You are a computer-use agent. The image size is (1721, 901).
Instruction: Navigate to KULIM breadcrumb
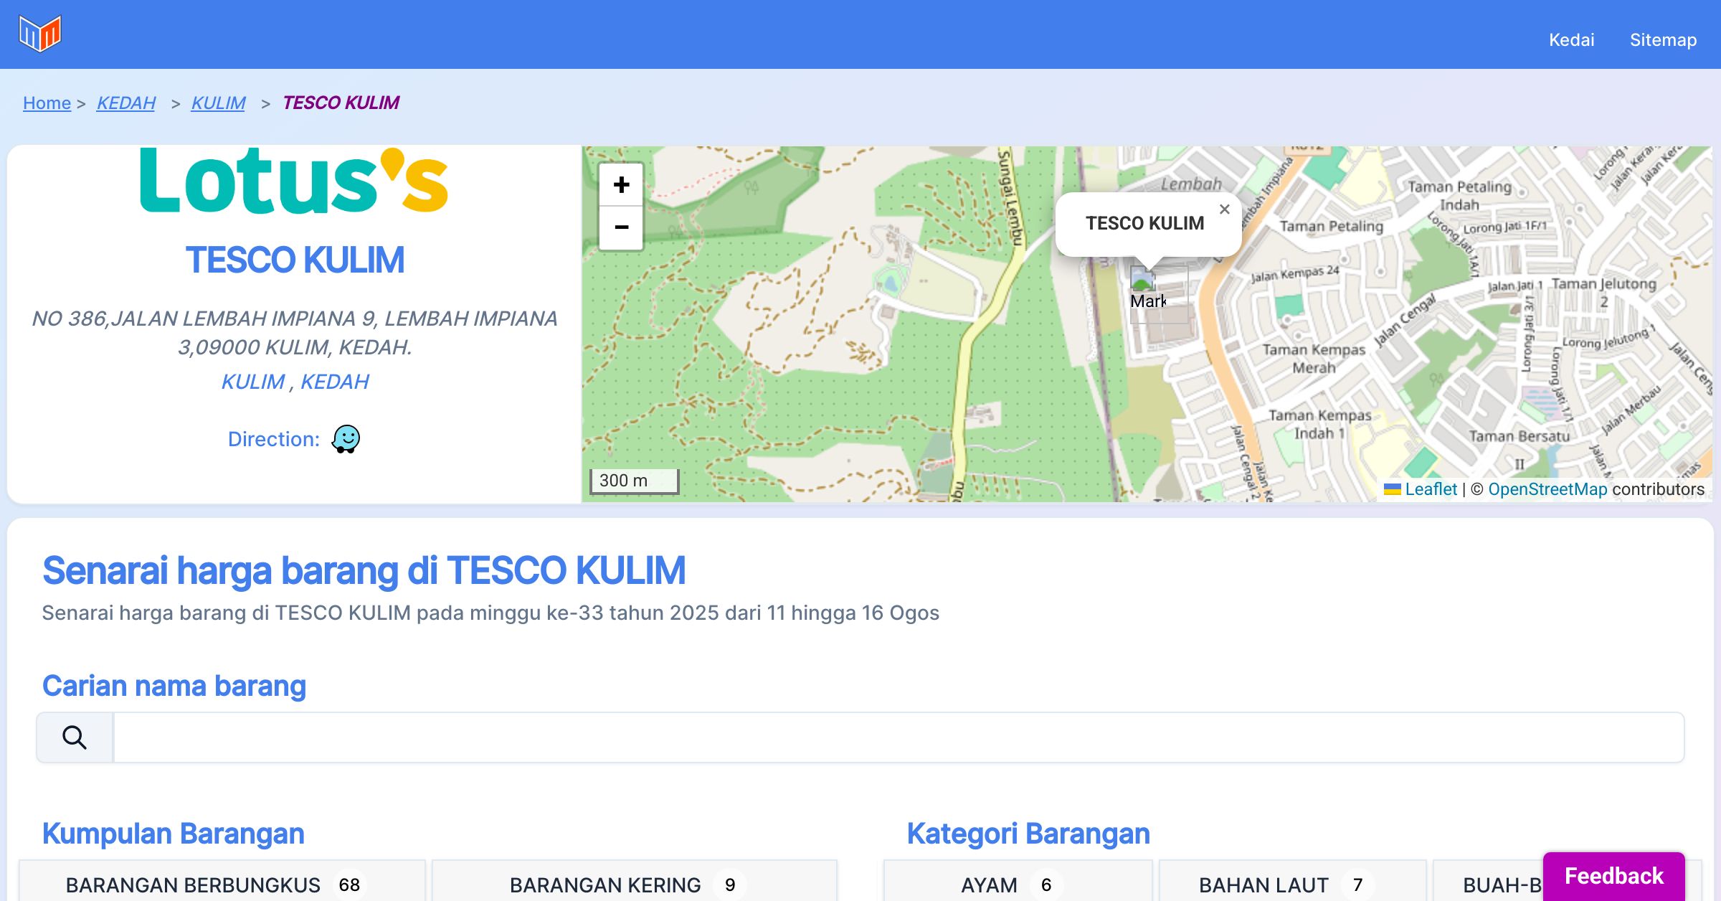[218, 103]
